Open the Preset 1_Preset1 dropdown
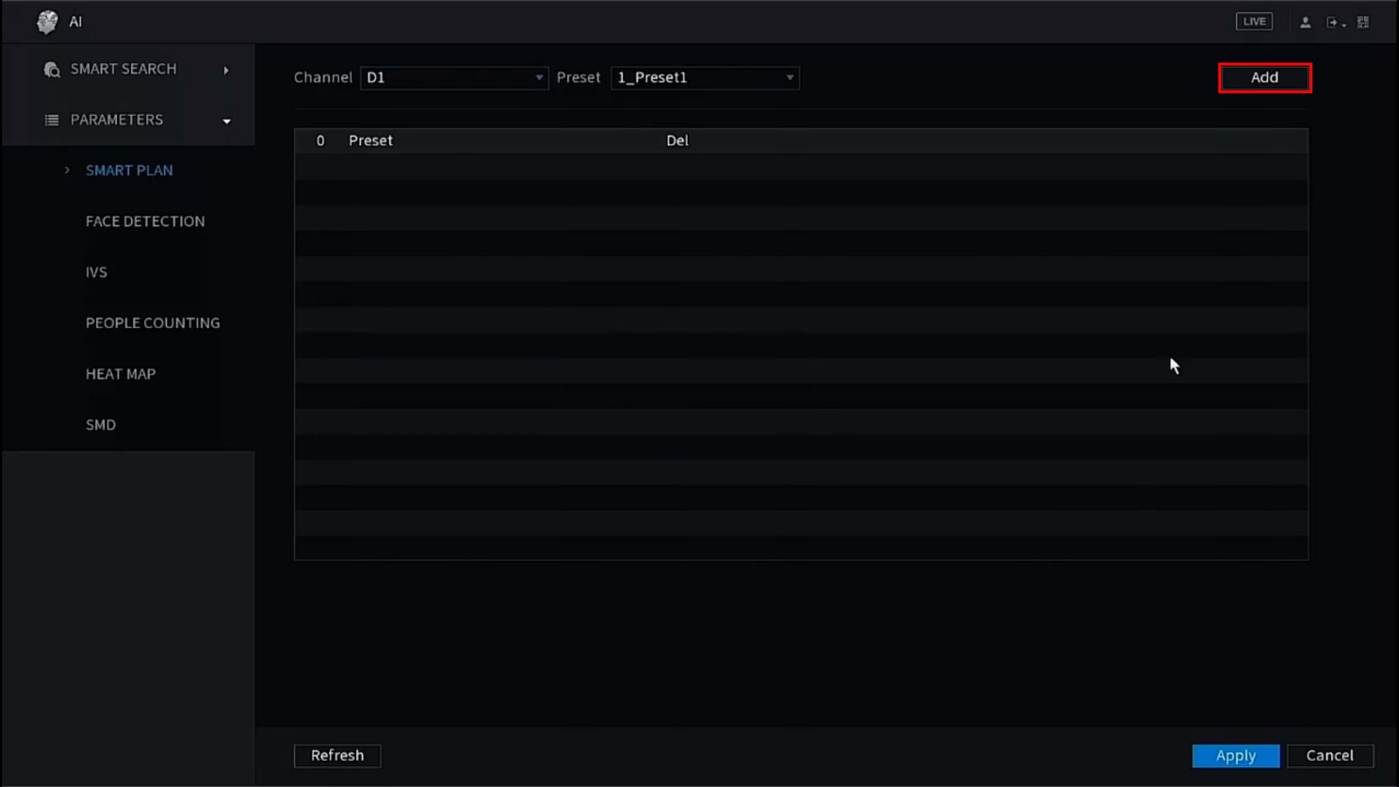The width and height of the screenshot is (1399, 787). click(705, 78)
